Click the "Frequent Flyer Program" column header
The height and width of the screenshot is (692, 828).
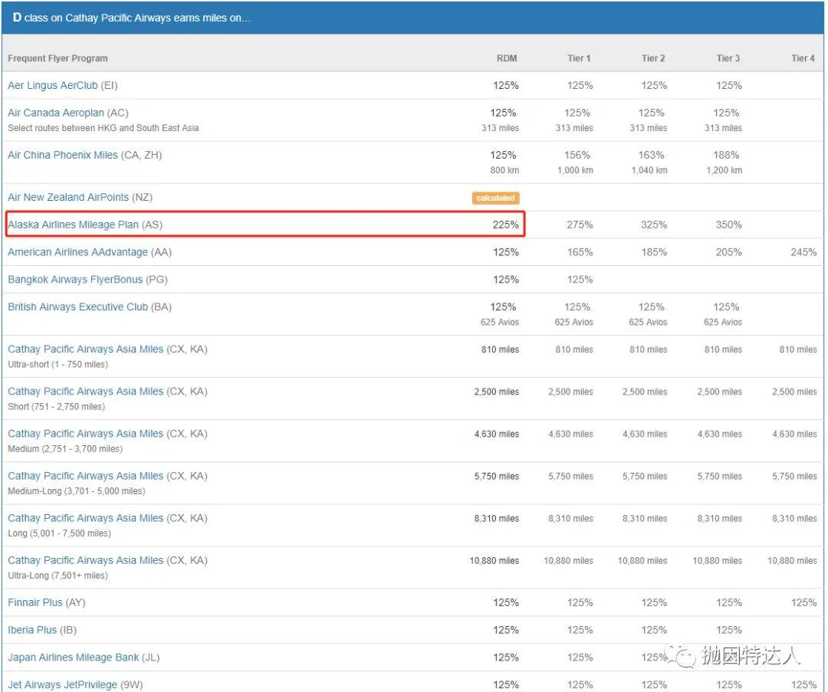(x=58, y=58)
